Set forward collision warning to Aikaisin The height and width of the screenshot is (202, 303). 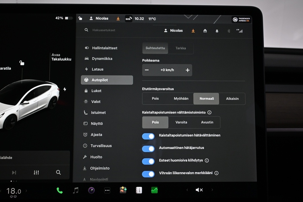click(x=232, y=99)
